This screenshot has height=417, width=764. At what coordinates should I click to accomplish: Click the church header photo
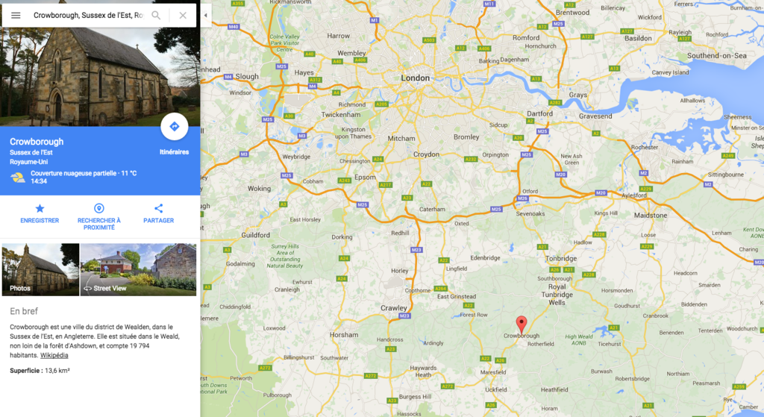[100, 77]
